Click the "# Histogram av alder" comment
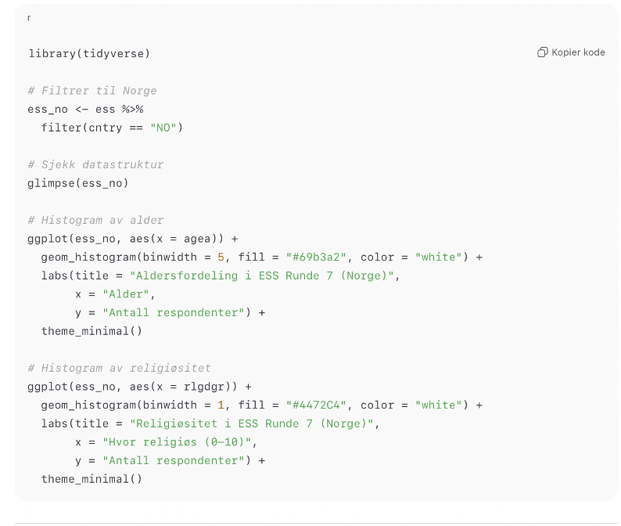The height and width of the screenshot is (526, 621). [95, 220]
